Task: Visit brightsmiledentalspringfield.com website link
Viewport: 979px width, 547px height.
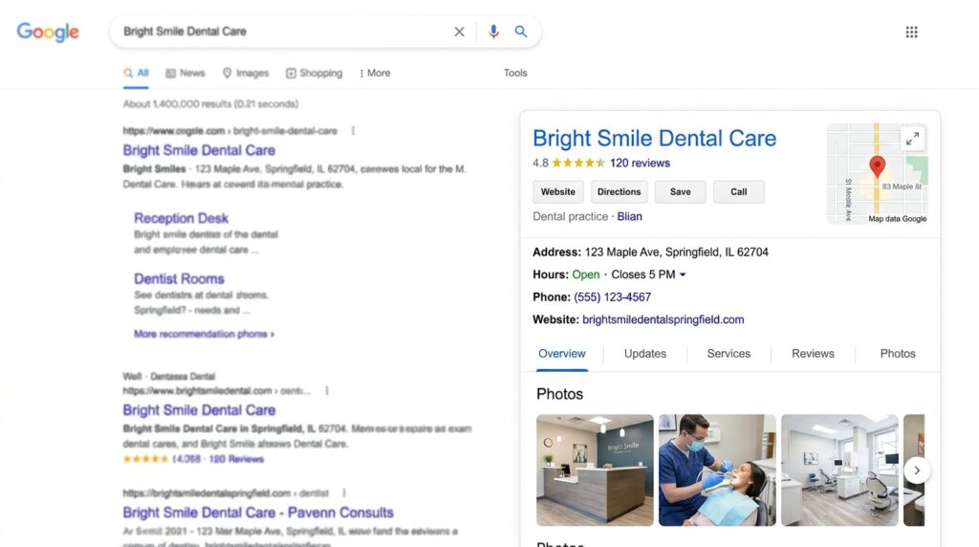Action: tap(664, 319)
